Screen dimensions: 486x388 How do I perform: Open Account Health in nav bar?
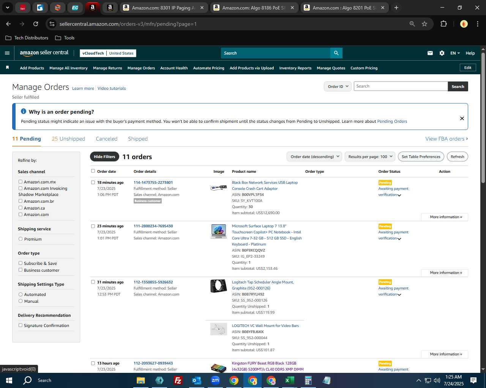click(x=174, y=68)
